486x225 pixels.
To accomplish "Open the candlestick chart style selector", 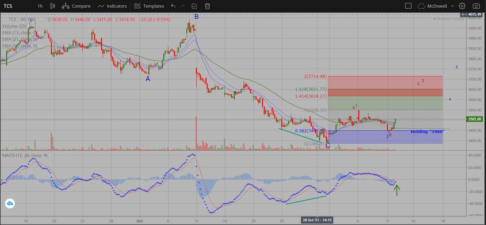I will click(x=53, y=6).
